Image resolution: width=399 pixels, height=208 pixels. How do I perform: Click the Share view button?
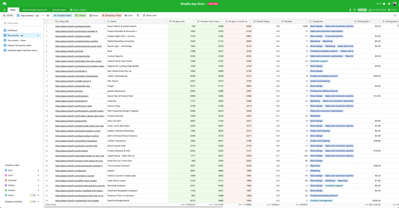150,15
